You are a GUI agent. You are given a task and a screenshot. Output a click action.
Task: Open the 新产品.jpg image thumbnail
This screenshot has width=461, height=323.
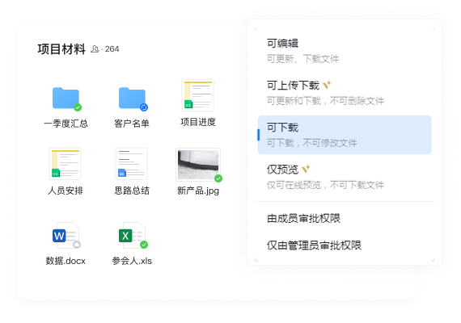pyautogui.click(x=198, y=165)
